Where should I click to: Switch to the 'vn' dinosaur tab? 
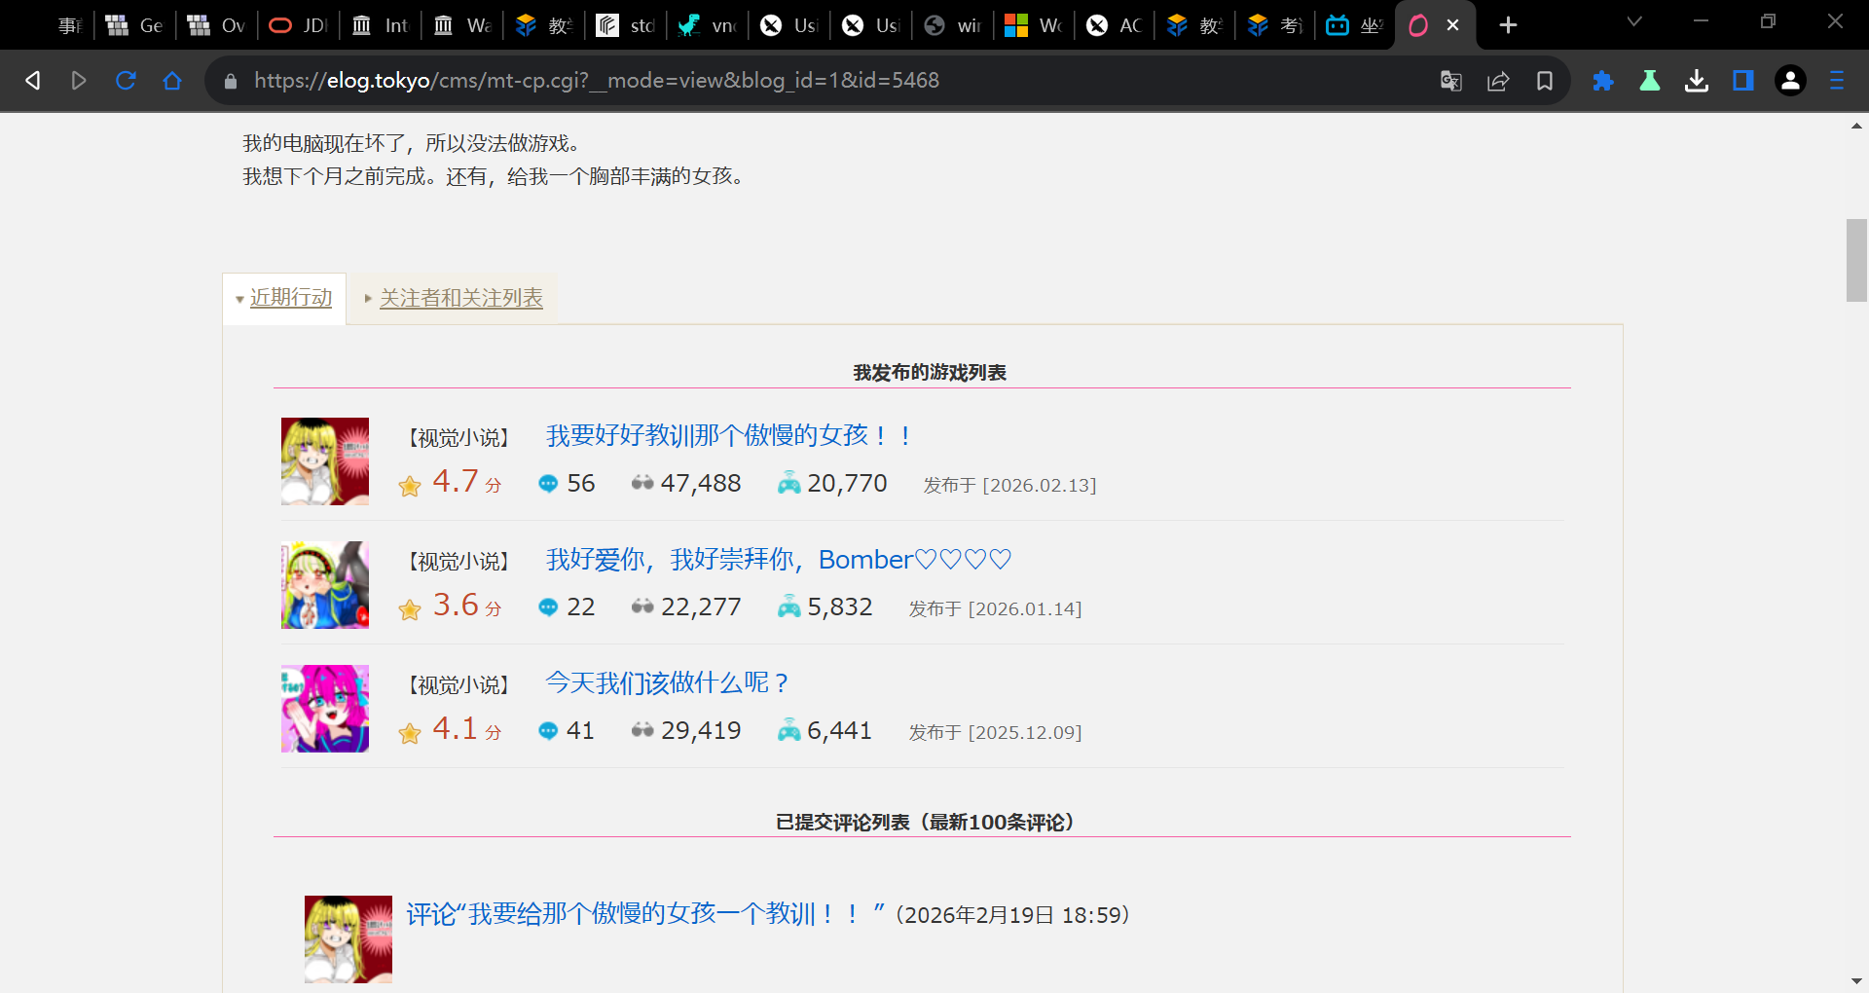(x=708, y=25)
